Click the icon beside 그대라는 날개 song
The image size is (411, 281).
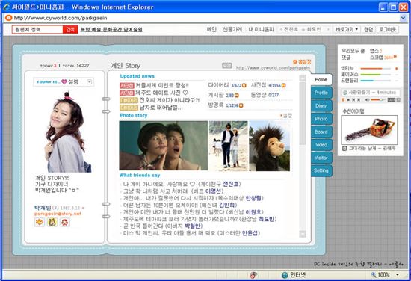pos(344,149)
